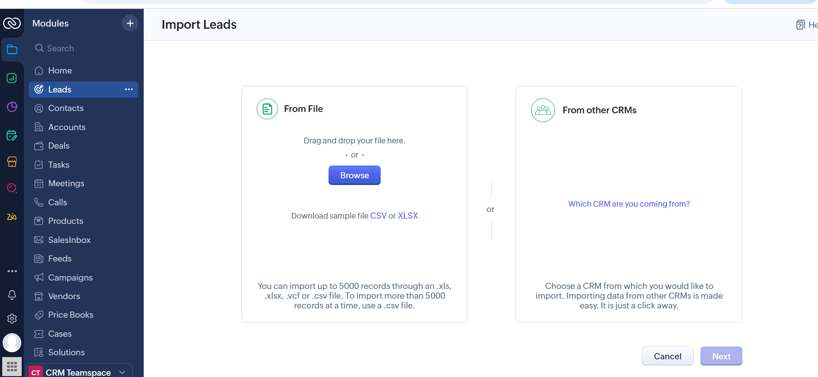Click Which CRM are you coming from link
The width and height of the screenshot is (818, 377).
pos(629,204)
